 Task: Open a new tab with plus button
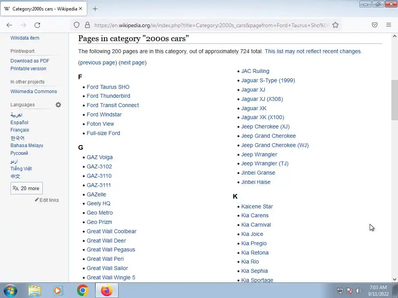coord(95,9)
